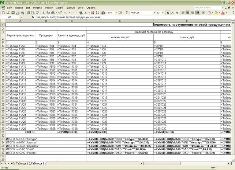
Task: Toggle center alignment for the cell
Action: (x=188, y=12)
